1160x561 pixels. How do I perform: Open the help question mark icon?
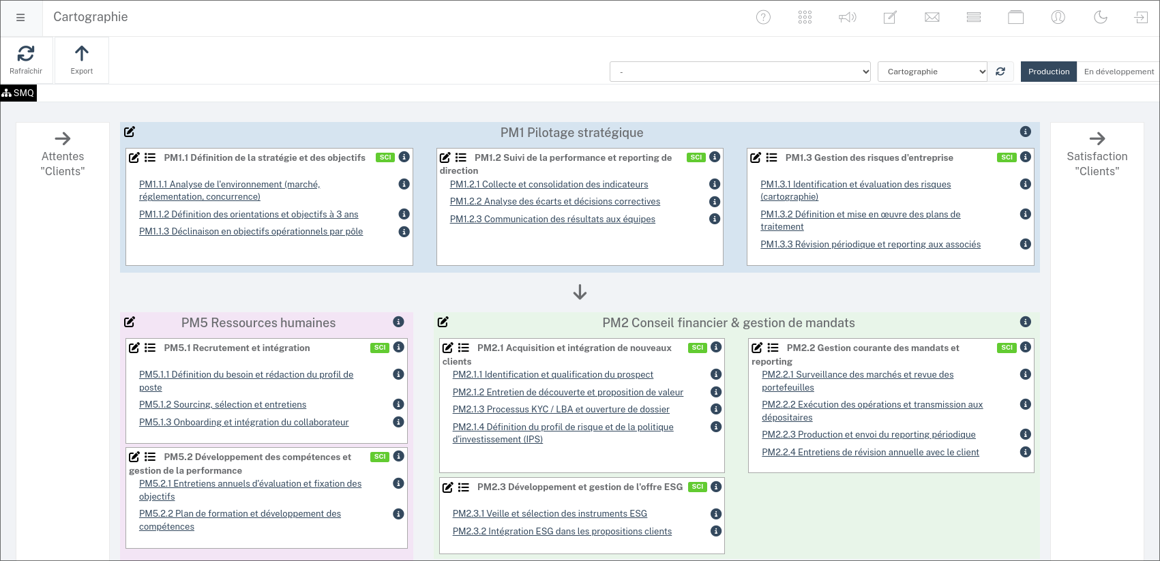(x=763, y=18)
